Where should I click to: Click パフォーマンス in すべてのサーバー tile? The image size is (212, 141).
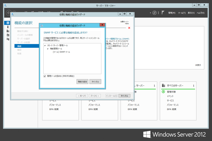pos(173,105)
